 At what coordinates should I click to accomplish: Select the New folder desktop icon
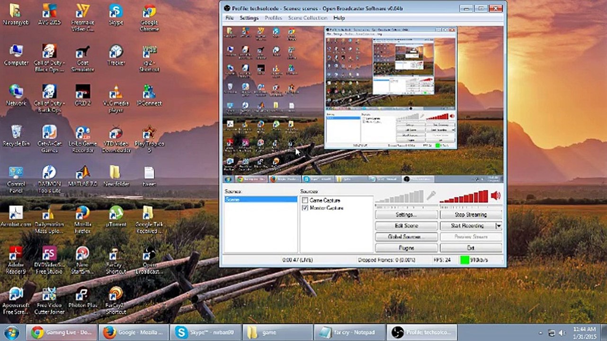pyautogui.click(x=116, y=176)
